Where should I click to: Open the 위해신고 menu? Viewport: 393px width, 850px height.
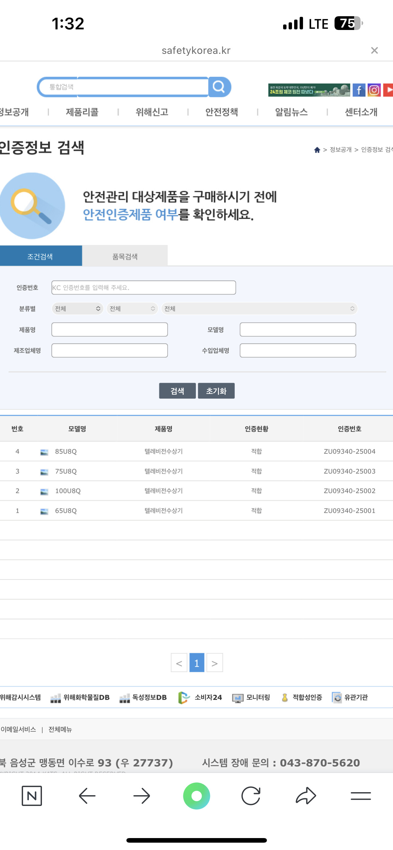152,112
